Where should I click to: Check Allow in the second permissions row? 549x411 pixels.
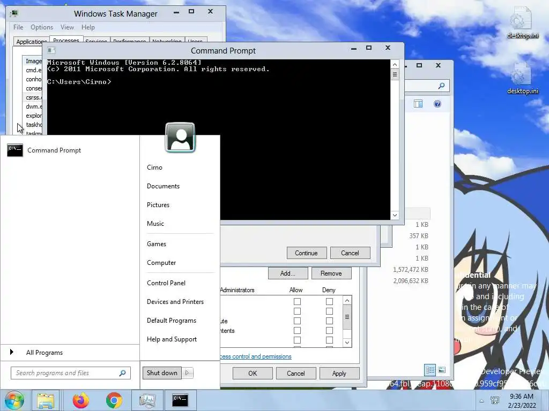tap(297, 311)
